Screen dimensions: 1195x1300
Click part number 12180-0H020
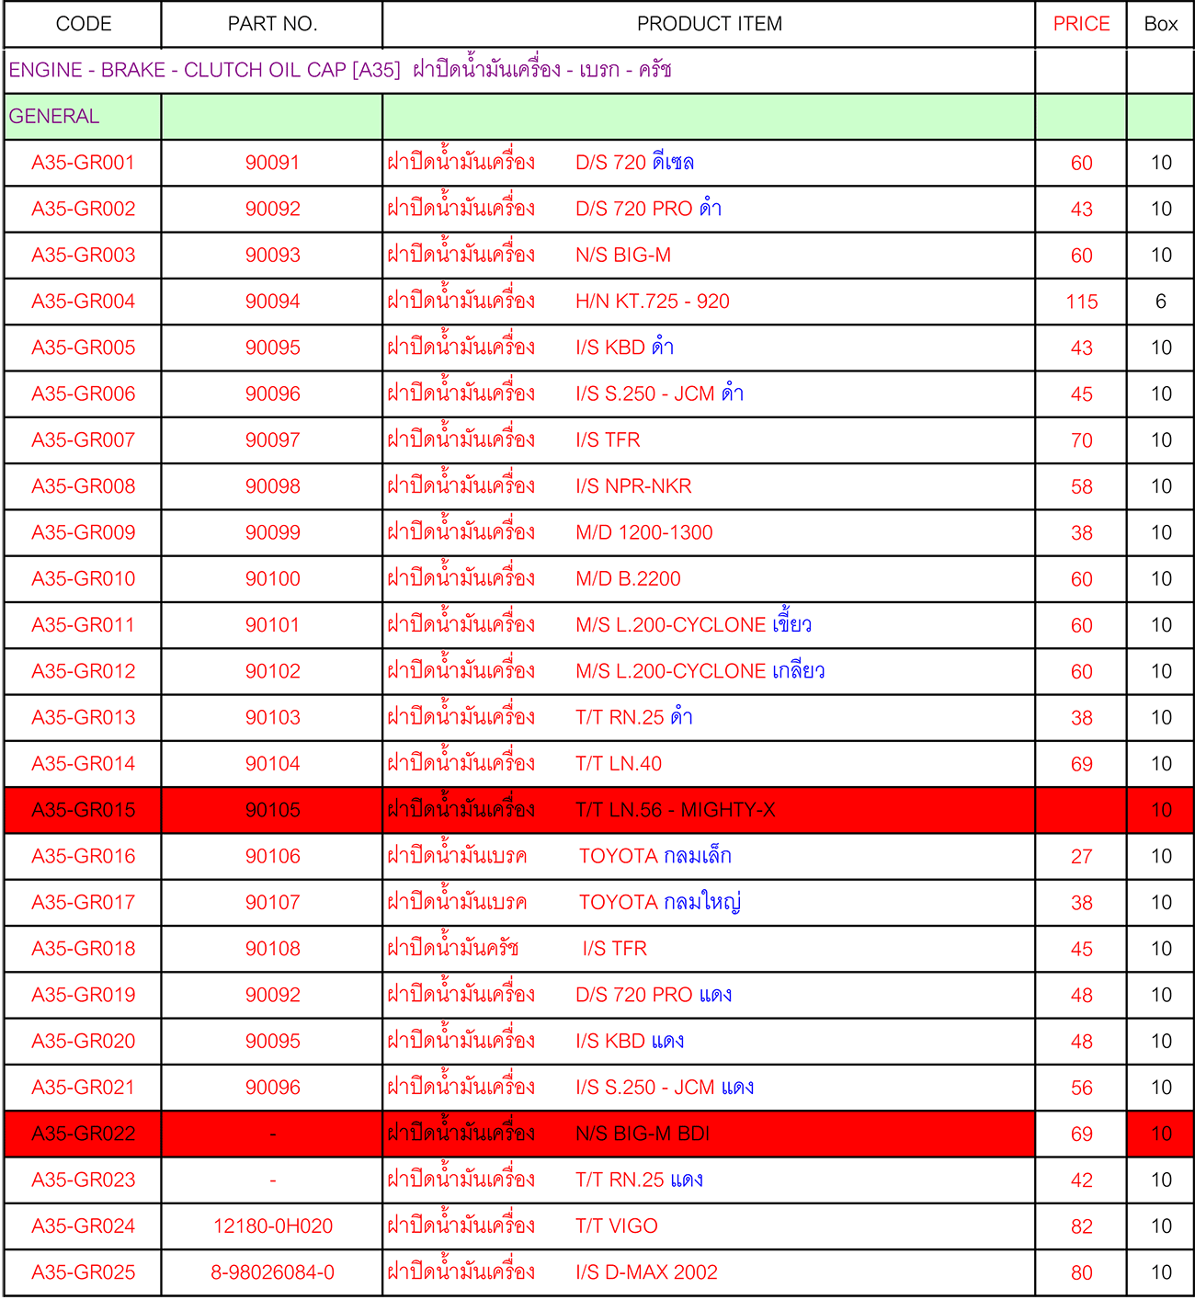point(272,1226)
